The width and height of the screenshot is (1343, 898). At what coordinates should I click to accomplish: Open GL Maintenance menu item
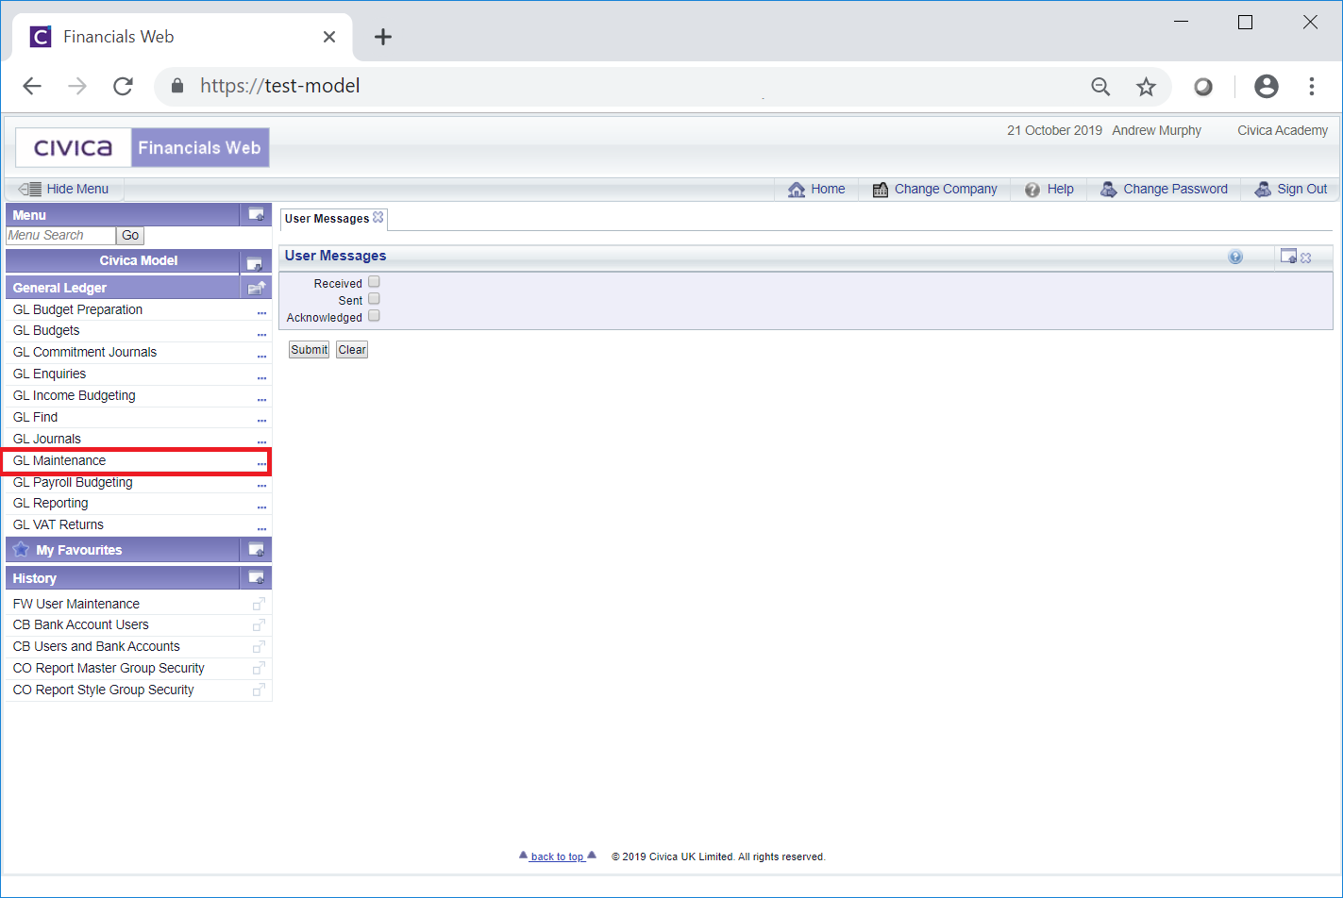tap(59, 460)
